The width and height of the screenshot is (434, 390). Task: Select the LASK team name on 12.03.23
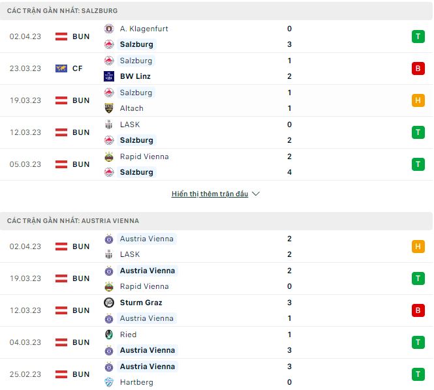pos(130,125)
